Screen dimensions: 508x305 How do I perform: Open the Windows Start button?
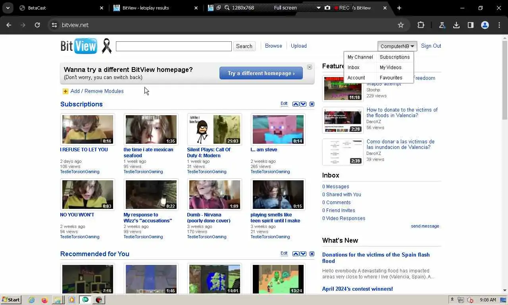[11, 300]
